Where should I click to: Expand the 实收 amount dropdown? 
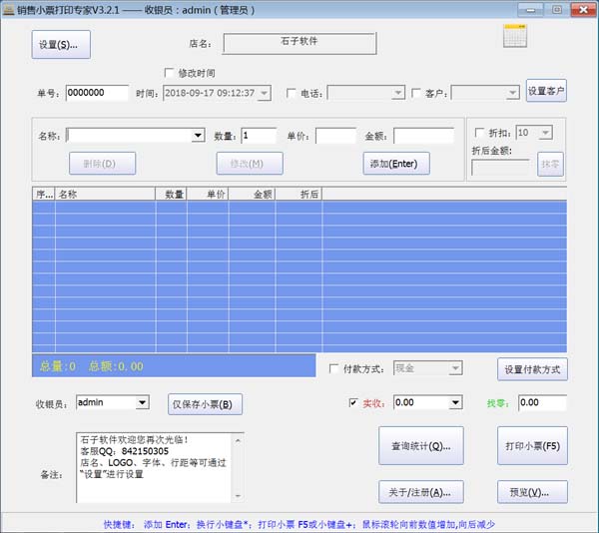pyautogui.click(x=455, y=402)
